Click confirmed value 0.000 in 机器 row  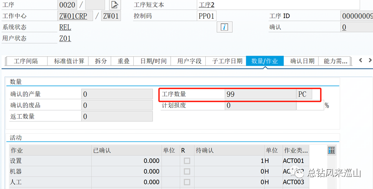point(151,171)
